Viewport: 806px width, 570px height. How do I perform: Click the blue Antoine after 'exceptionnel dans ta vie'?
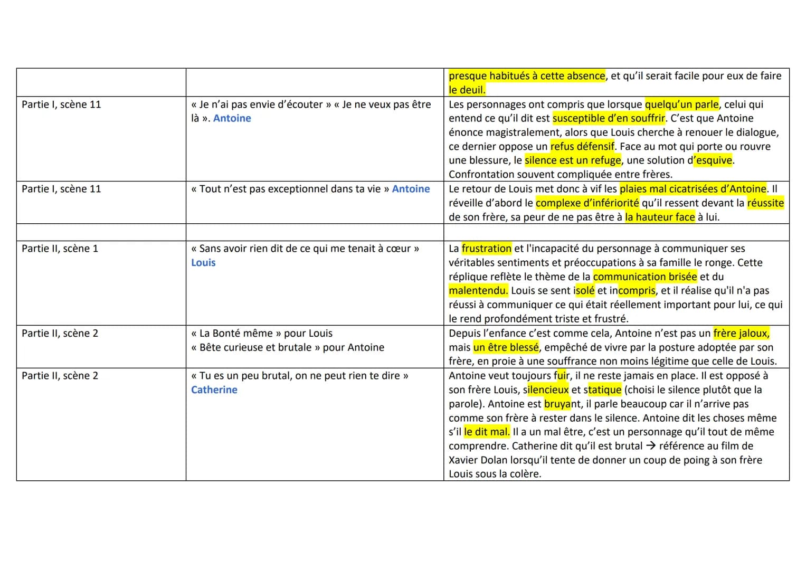pyautogui.click(x=411, y=189)
